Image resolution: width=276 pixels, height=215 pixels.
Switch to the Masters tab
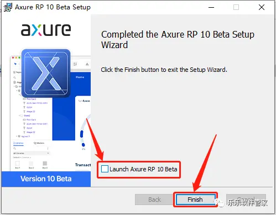[x=39, y=143]
